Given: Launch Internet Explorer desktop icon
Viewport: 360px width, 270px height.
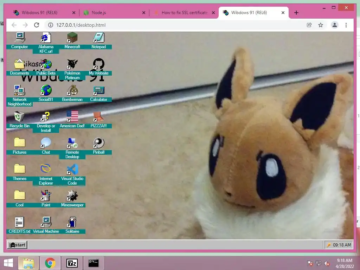Looking at the screenshot, I should [x=46, y=175].
